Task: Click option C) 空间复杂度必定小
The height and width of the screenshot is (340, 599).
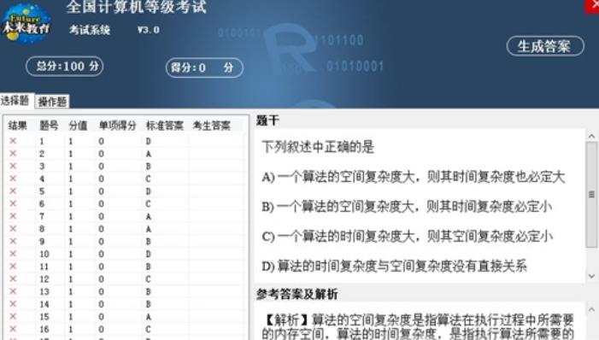Action: pyautogui.click(x=408, y=237)
